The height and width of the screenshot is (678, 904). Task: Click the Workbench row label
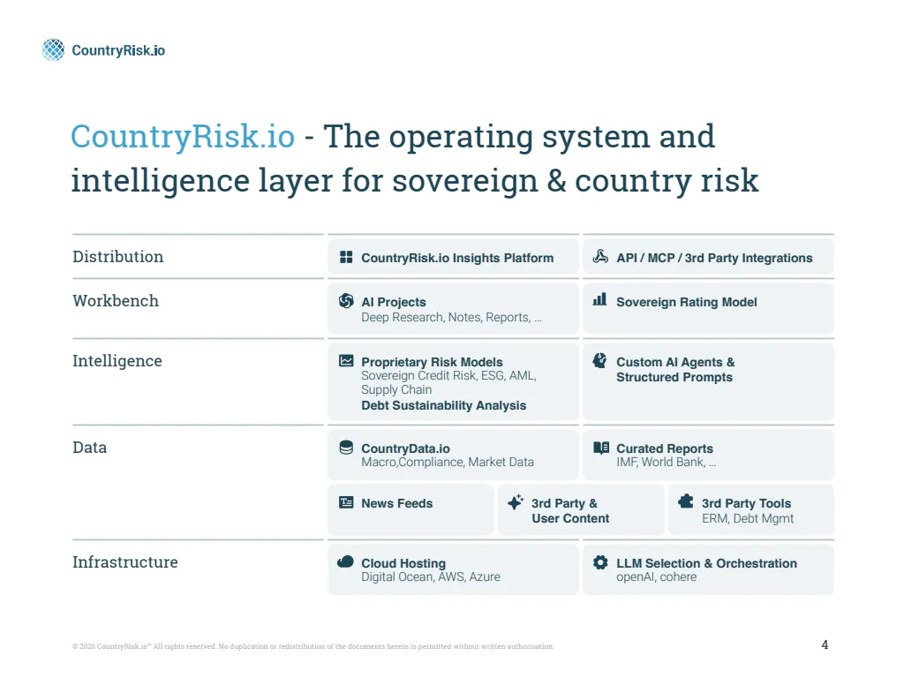pos(116,300)
